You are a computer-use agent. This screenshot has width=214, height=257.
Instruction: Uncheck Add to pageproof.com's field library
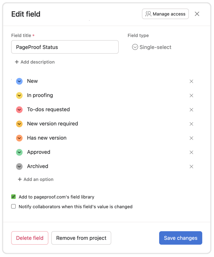14,197
